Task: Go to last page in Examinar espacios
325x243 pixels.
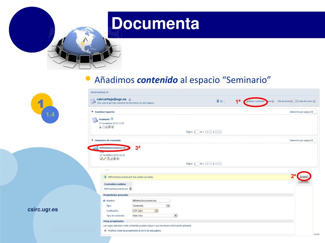Action: [x=220, y=132]
